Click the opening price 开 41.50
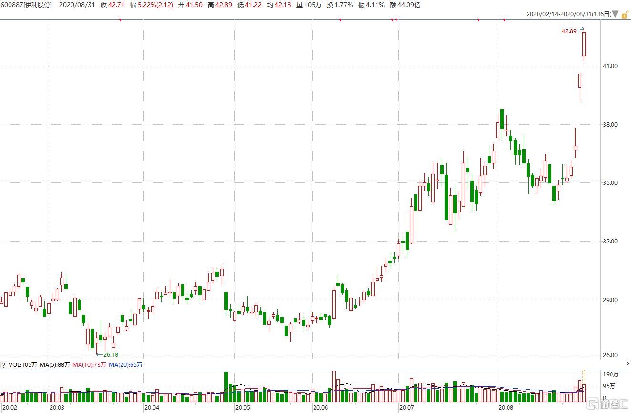The height and width of the screenshot is (413, 631). pos(190,5)
